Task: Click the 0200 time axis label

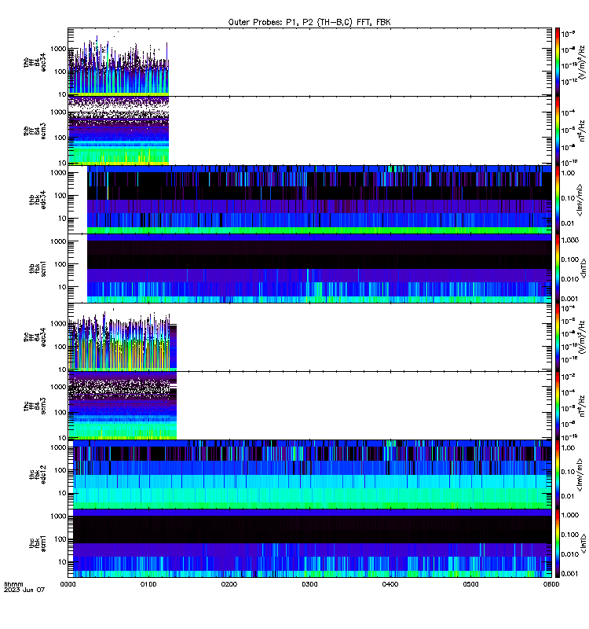Action: pos(229,584)
